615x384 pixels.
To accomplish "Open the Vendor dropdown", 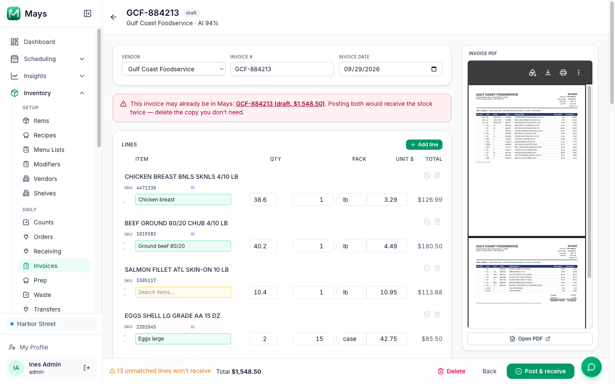I will pyautogui.click(x=173, y=69).
